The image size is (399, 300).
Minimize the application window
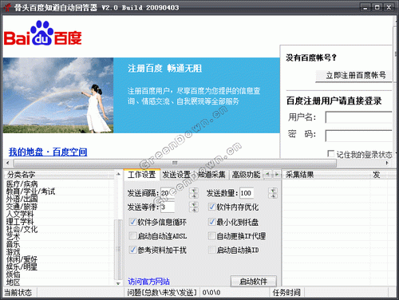point(365,7)
